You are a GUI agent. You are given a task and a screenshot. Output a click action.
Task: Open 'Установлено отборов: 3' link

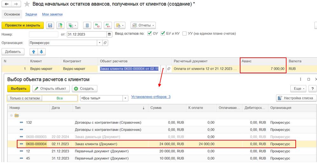(151, 97)
